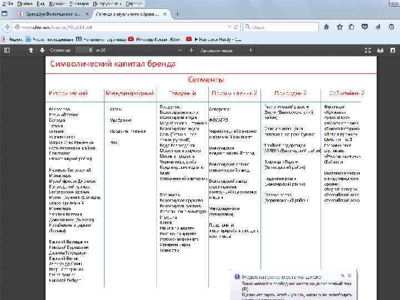Close the Легенда визуального образа tab
The image size is (400, 300).
pos(165,14)
